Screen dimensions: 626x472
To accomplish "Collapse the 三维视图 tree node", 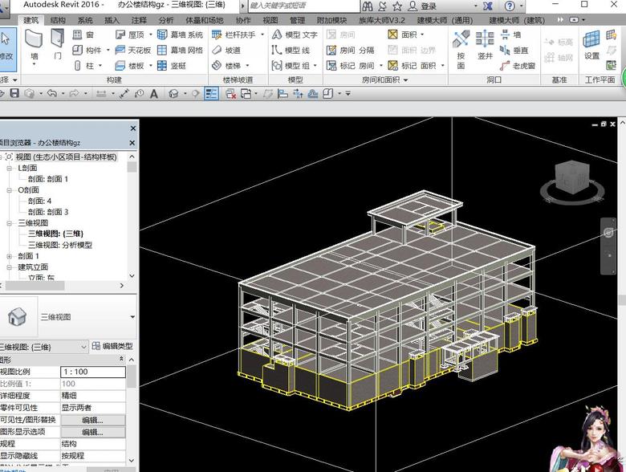I will tap(10, 223).
